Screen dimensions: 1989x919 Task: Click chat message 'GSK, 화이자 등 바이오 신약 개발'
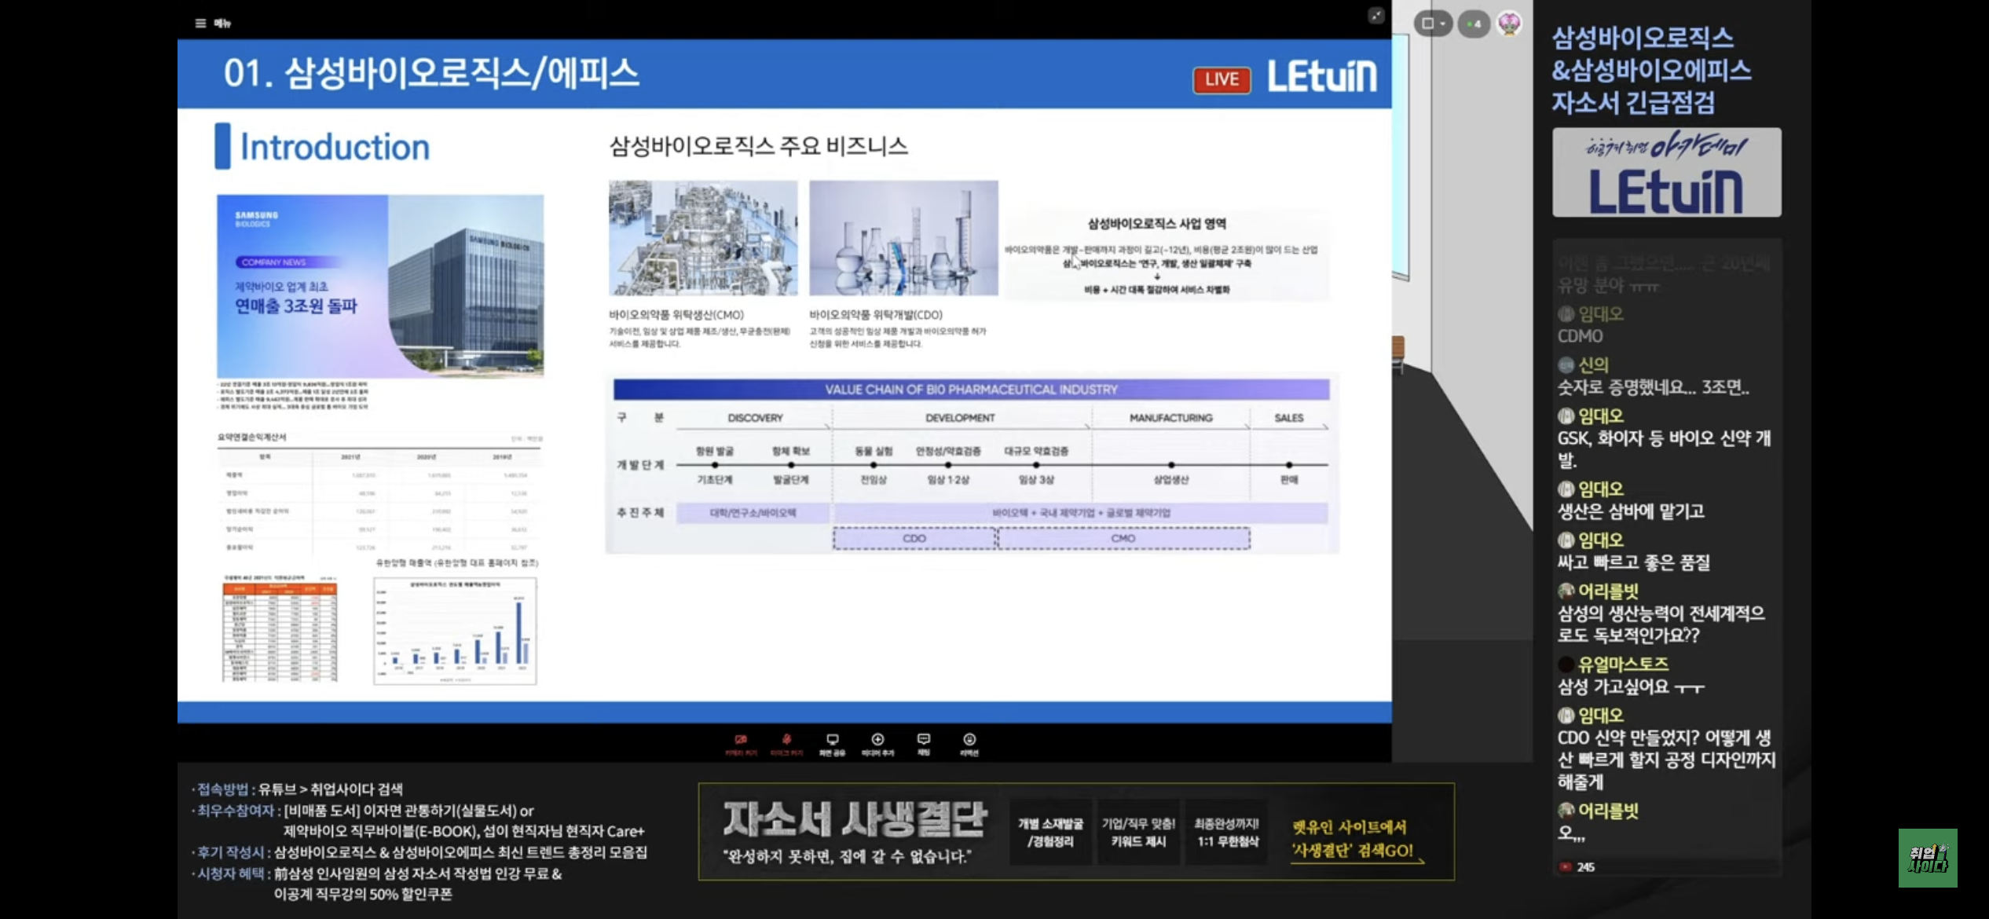(1664, 449)
